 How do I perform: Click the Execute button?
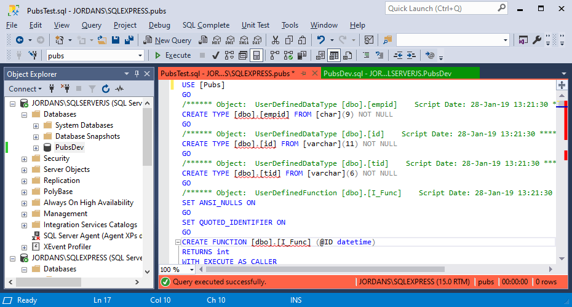point(173,55)
